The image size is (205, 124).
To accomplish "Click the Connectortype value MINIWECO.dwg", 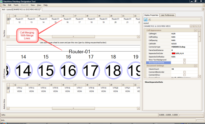I will pos(178,47).
